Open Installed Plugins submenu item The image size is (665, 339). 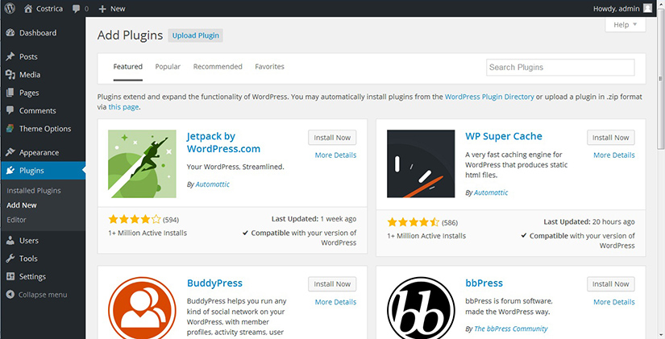(x=34, y=191)
